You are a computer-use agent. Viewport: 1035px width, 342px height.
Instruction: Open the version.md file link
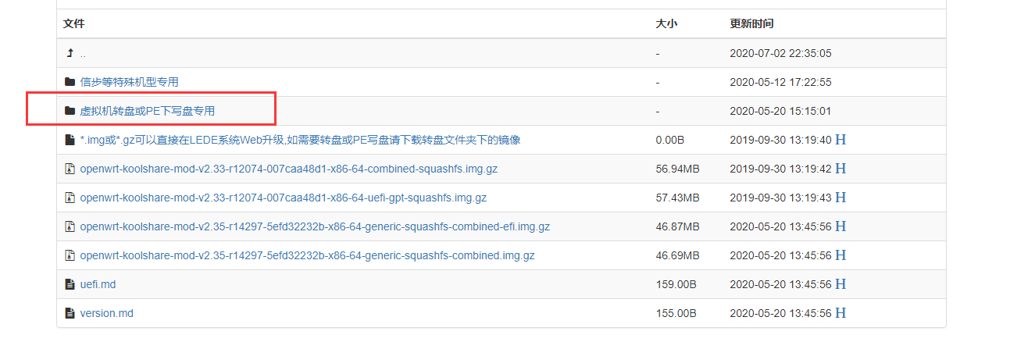[x=106, y=313]
